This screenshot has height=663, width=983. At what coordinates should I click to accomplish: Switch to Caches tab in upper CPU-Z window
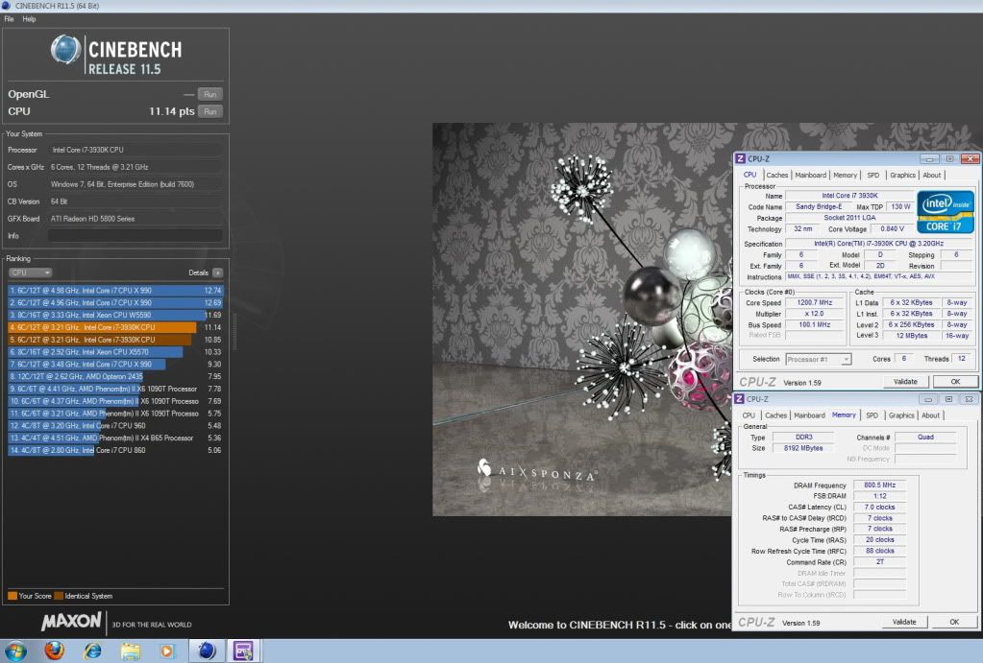coord(776,176)
